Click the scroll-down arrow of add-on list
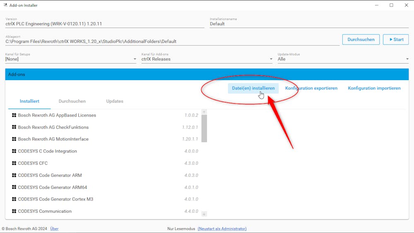414x233 pixels. click(204, 214)
